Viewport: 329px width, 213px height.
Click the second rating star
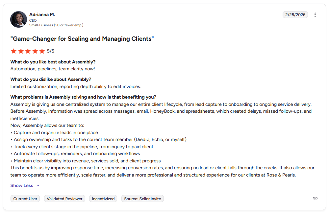click(x=21, y=51)
